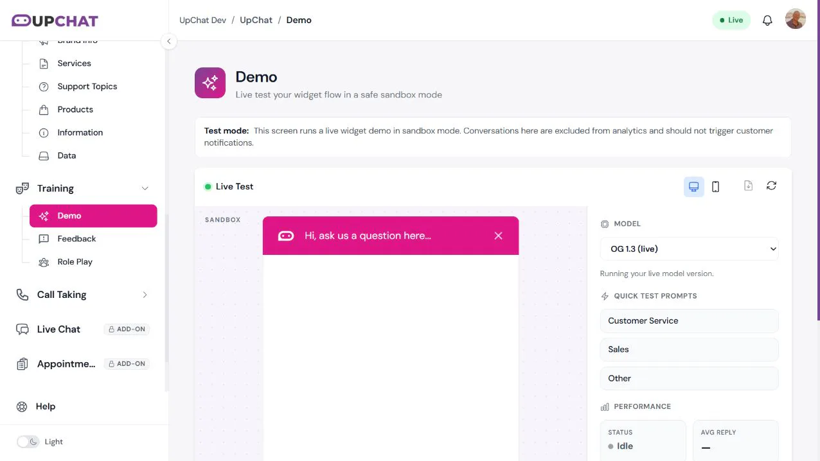Open the notifications bell
This screenshot has width=820, height=461.
(x=767, y=20)
